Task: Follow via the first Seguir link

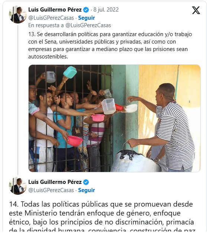Action: pyautogui.click(x=87, y=18)
